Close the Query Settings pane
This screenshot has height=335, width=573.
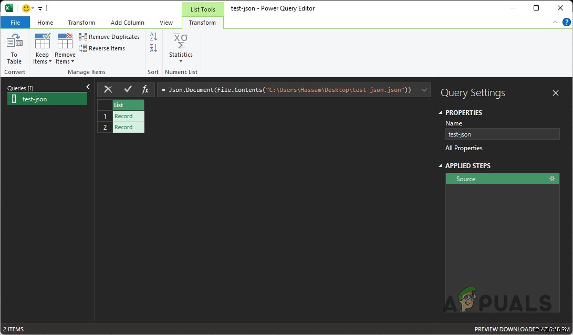(x=556, y=93)
